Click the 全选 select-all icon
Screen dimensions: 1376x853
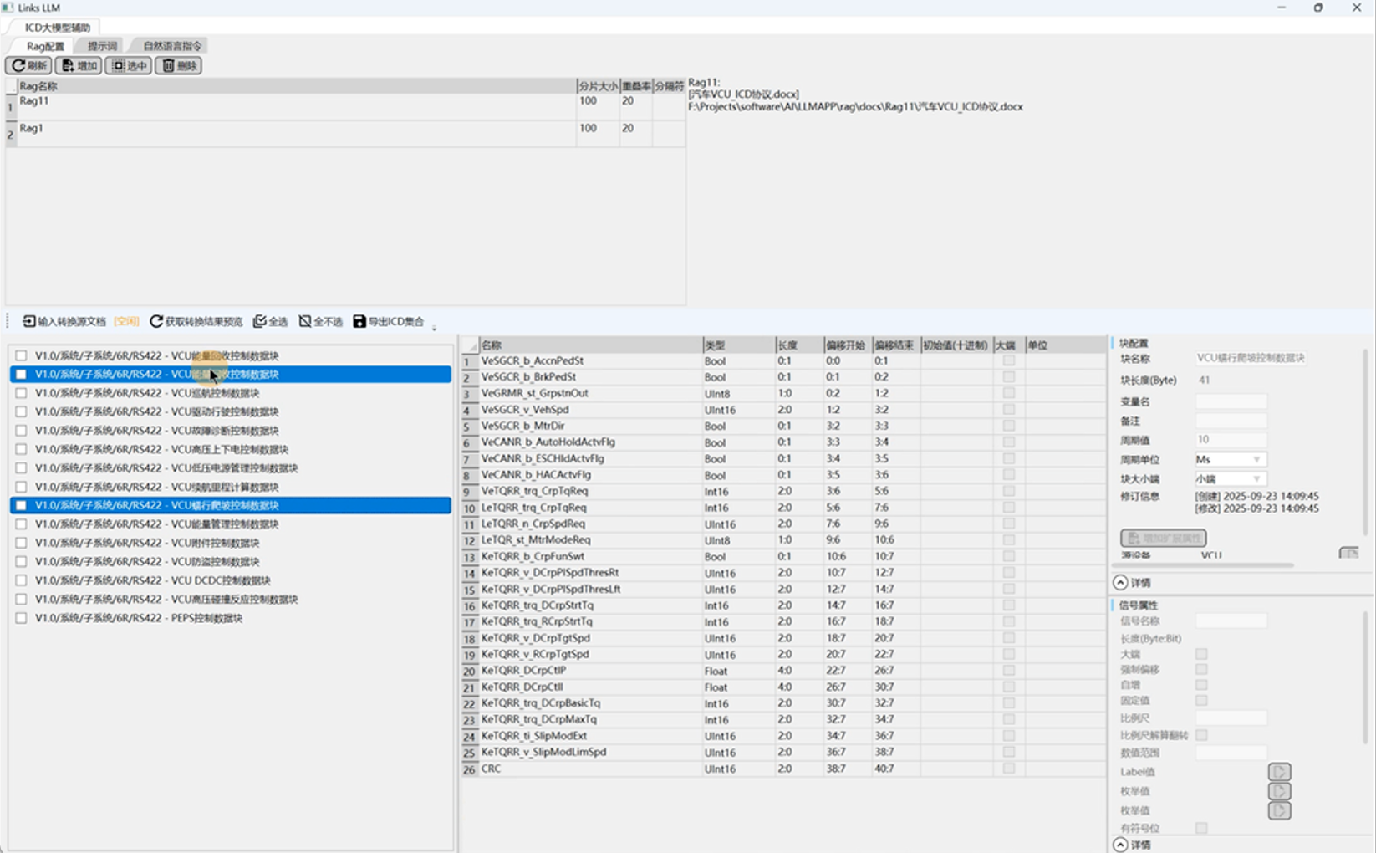click(x=260, y=322)
